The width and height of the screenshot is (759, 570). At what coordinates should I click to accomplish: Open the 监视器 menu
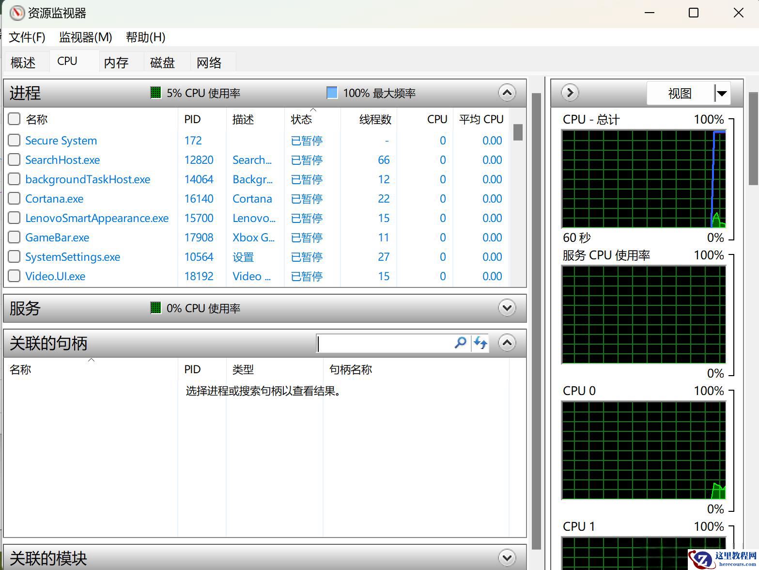85,37
